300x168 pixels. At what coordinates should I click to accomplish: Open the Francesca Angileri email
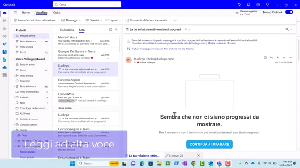click(x=85, y=83)
